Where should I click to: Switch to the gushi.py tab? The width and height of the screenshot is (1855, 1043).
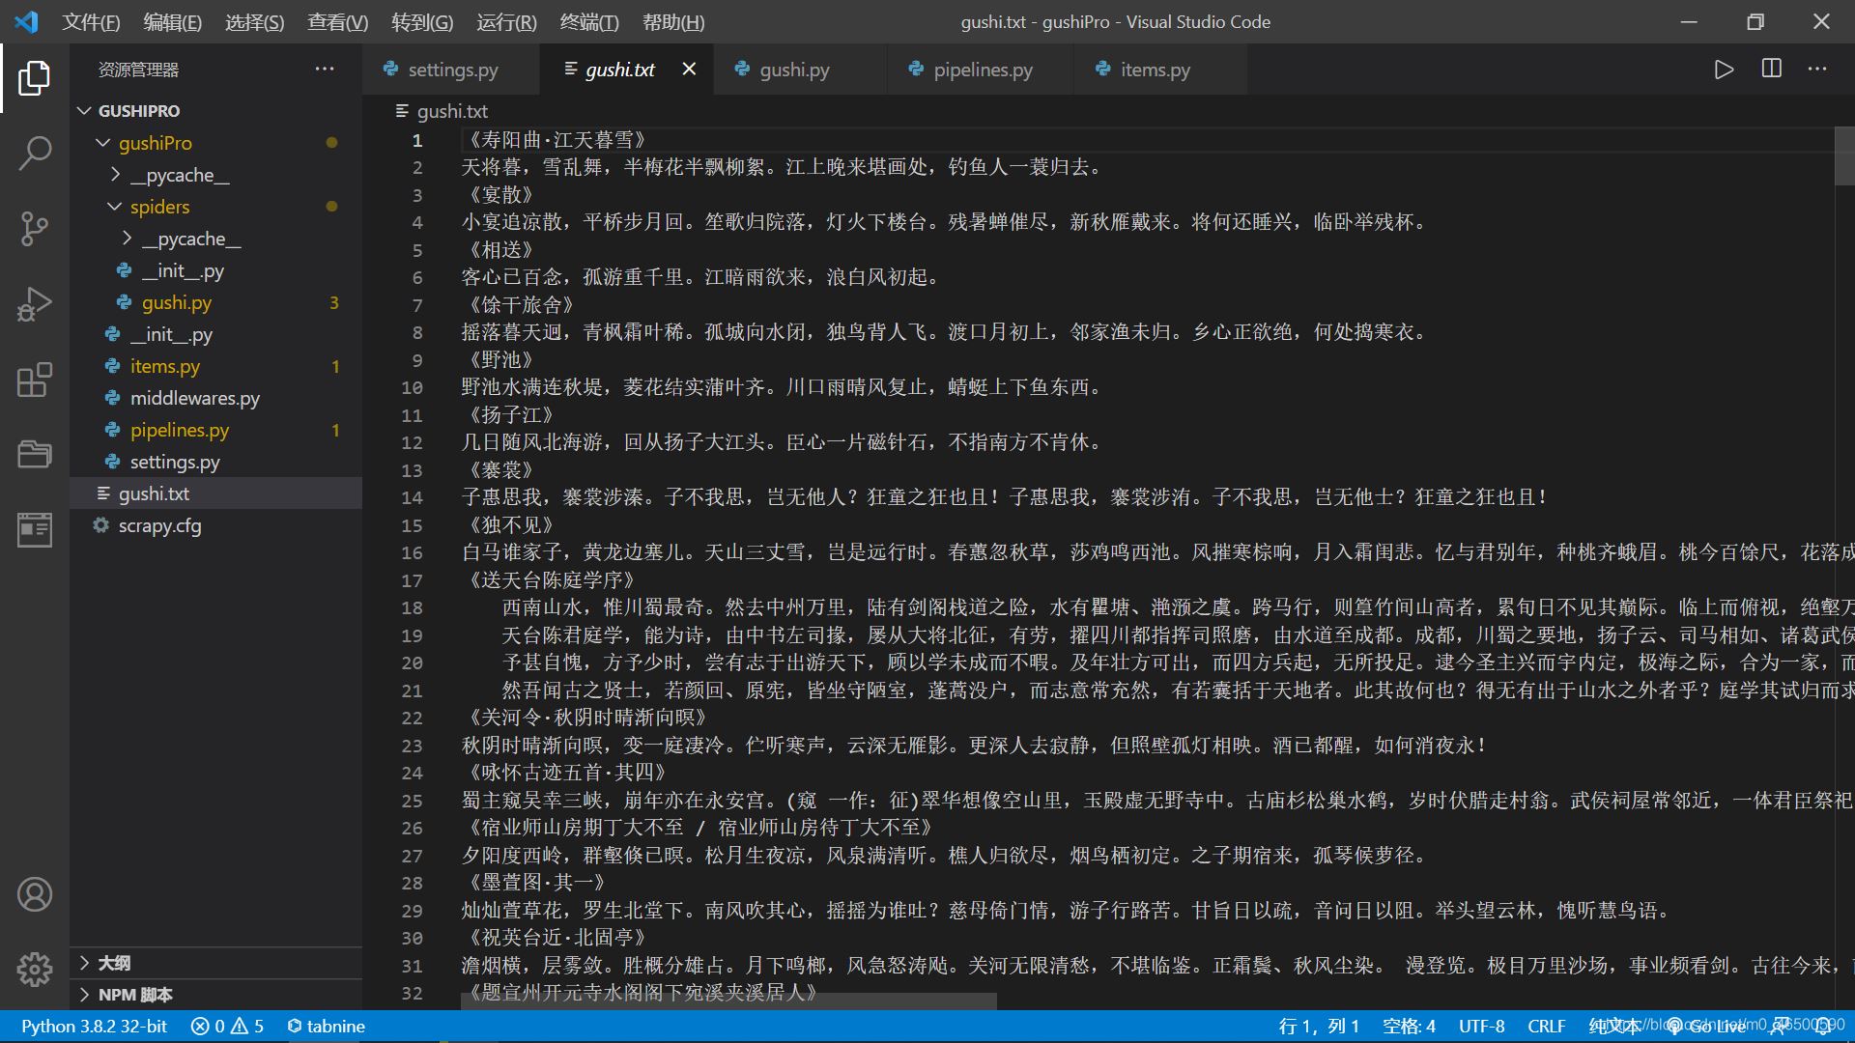pyautogui.click(x=792, y=69)
